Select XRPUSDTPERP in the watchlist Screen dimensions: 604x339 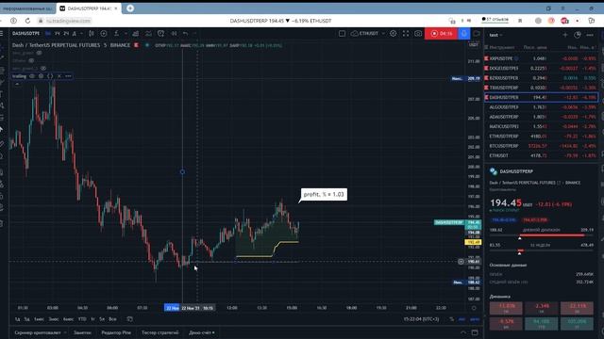pyautogui.click(x=541, y=58)
